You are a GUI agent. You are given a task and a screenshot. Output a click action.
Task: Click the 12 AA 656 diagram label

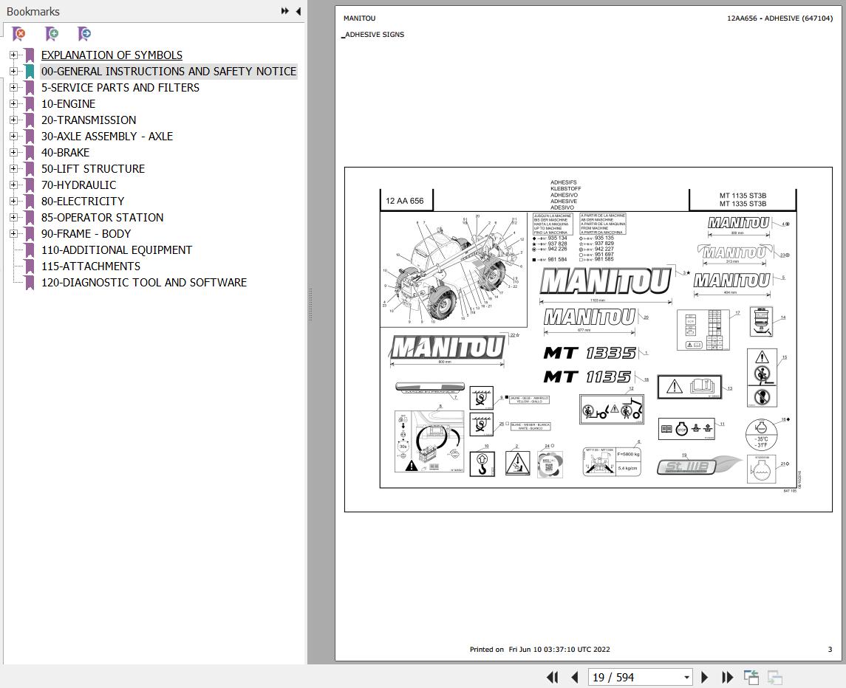pyautogui.click(x=405, y=201)
